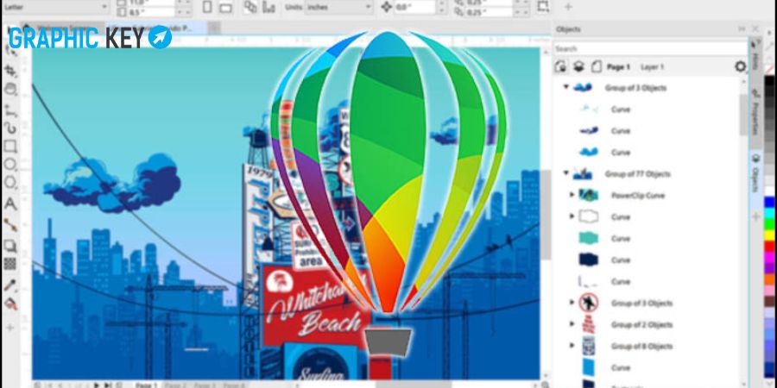Set page to landscape orientation
Screen dimensions: 777x388
tap(225, 7)
